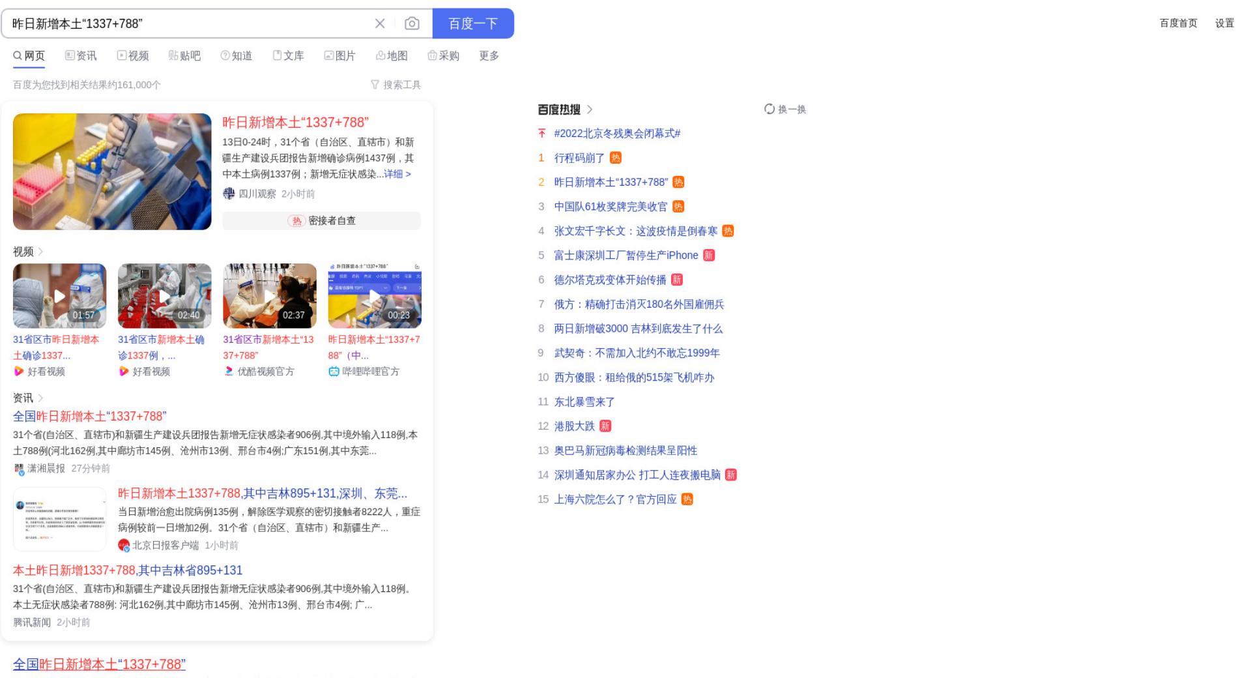Click result count text 约161,000个

click(x=134, y=85)
